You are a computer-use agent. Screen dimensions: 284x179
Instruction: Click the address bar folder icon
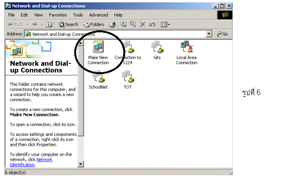(x=28, y=34)
